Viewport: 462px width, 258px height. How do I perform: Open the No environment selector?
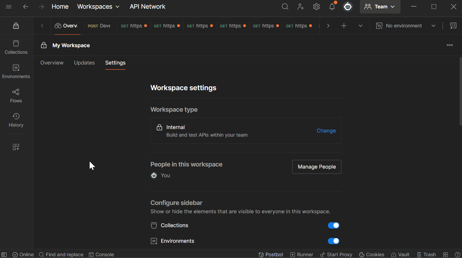coord(406,26)
